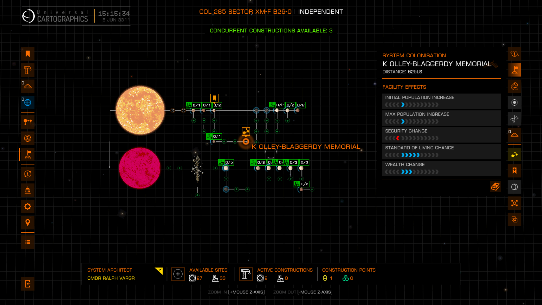Add bookmark using right sidebar icon

(x=514, y=171)
